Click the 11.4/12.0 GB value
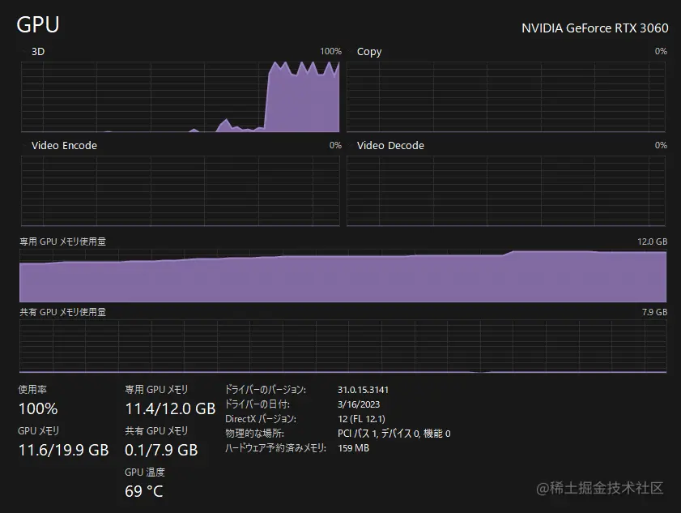Image resolution: width=681 pixels, height=513 pixels. click(x=170, y=408)
